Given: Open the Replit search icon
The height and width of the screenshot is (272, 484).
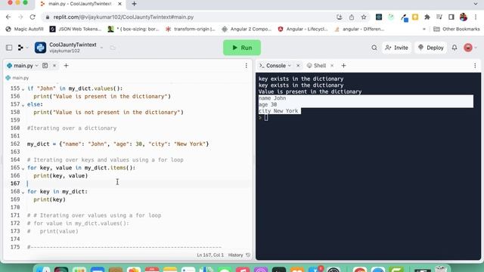Looking at the screenshot, I should pyautogui.click(x=374, y=48).
